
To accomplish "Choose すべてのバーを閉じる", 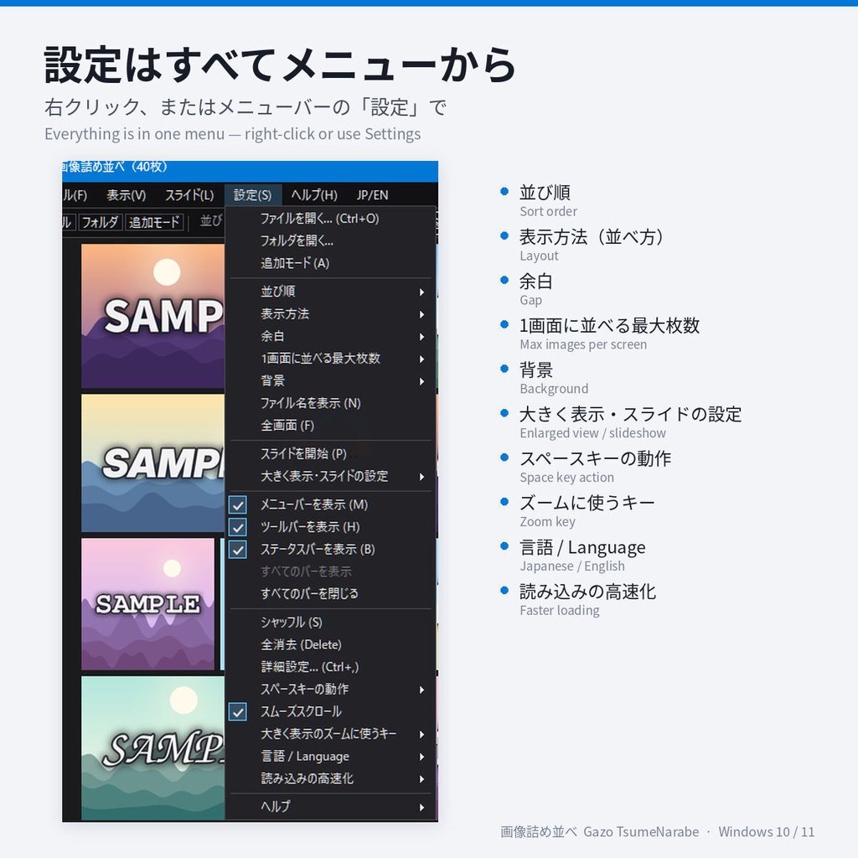I will 330,594.
